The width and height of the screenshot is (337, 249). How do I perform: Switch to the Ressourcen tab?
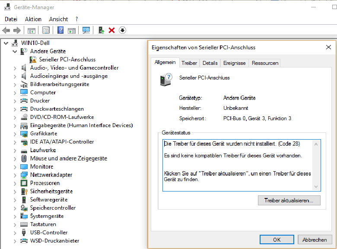(x=265, y=63)
